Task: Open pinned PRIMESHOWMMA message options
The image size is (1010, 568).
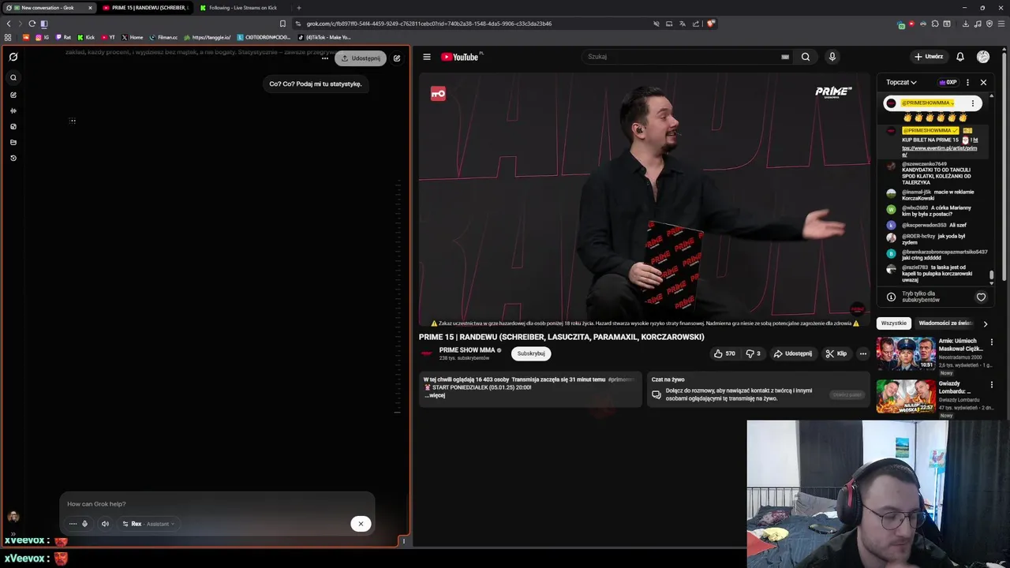Action: click(973, 103)
